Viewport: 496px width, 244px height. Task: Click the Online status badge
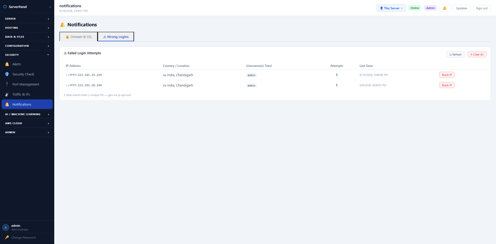(x=415, y=8)
